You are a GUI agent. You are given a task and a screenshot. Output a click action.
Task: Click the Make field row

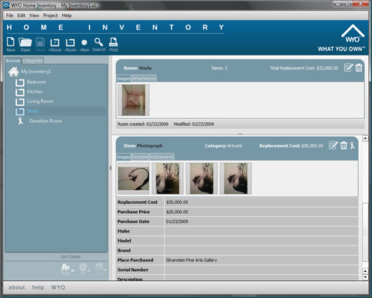pyautogui.click(x=237, y=231)
